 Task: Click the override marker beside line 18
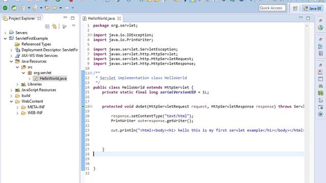(83, 106)
